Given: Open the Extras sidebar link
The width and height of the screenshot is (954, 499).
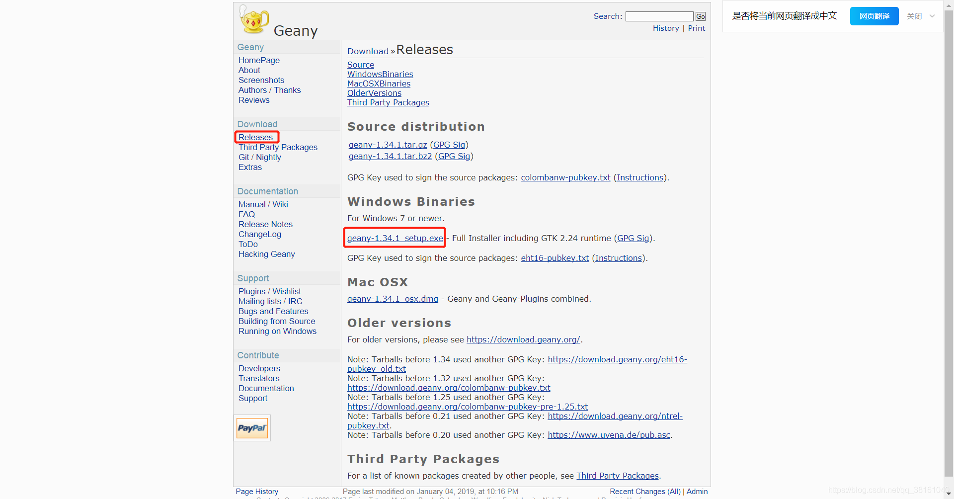Looking at the screenshot, I should pos(250,167).
